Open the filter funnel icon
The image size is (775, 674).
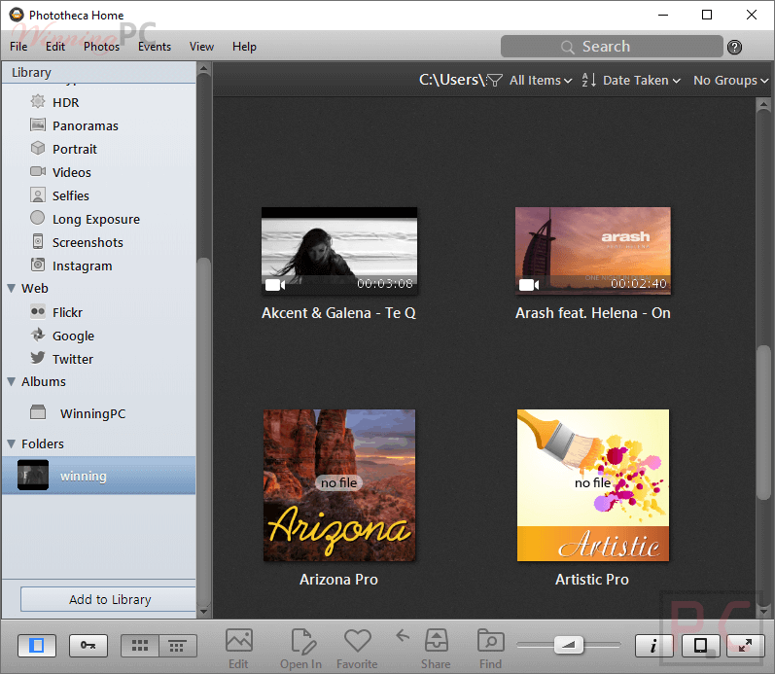(x=494, y=80)
